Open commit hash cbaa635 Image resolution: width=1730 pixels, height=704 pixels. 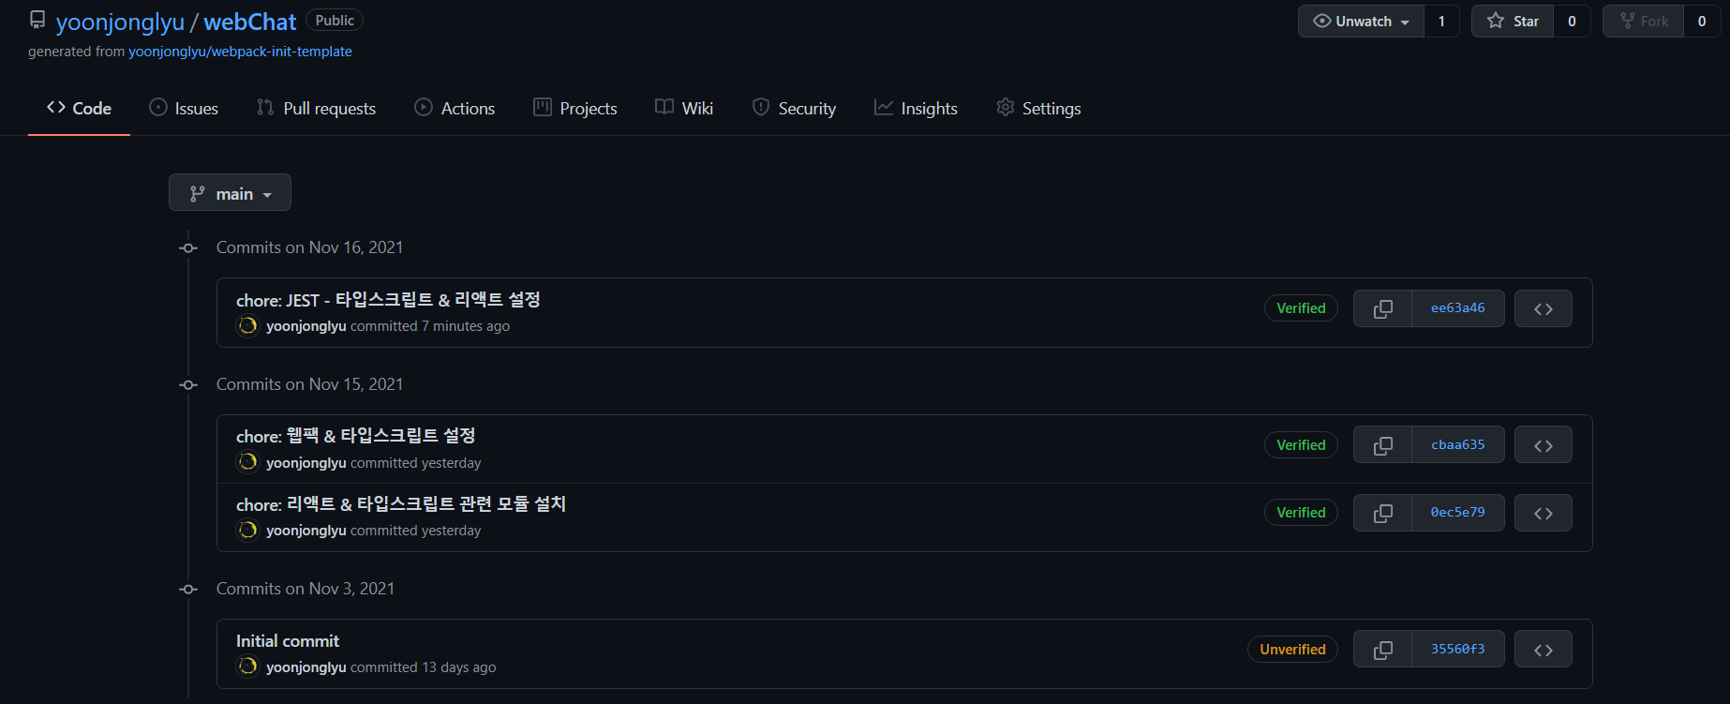[x=1457, y=445]
